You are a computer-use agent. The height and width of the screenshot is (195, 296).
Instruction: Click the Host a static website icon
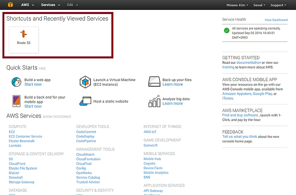[x=86, y=101]
